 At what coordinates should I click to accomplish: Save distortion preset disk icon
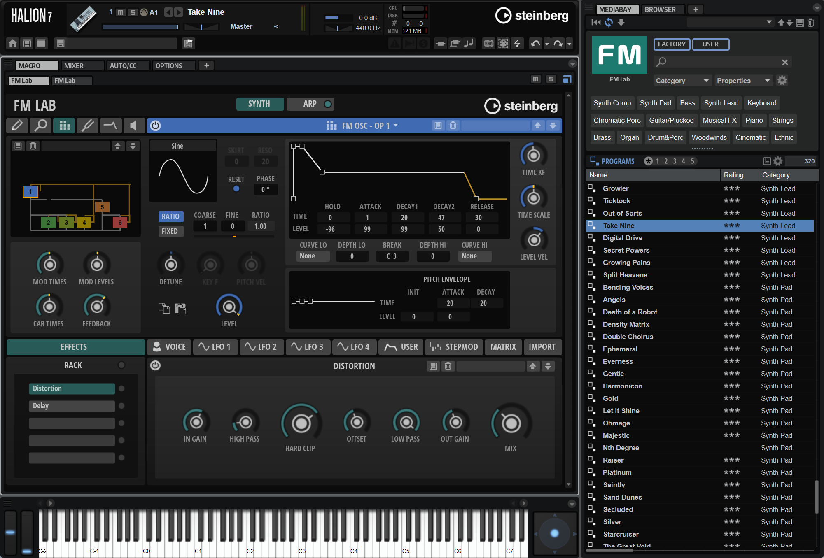[433, 366]
